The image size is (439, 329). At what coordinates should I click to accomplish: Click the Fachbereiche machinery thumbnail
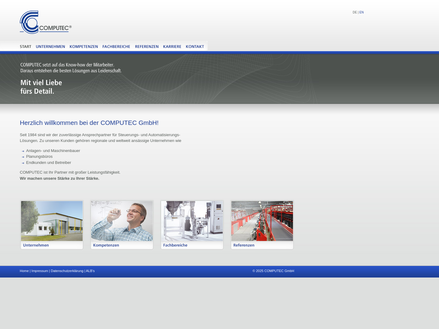coord(192,221)
